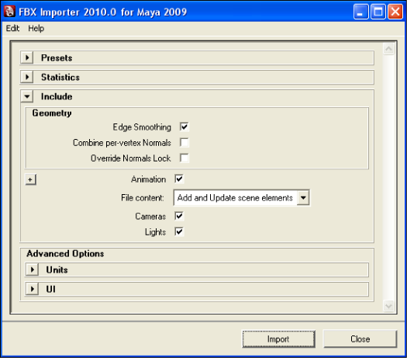Screen dimensions: 407x358
Task: Click the Close button at bottom
Action: [360, 339]
